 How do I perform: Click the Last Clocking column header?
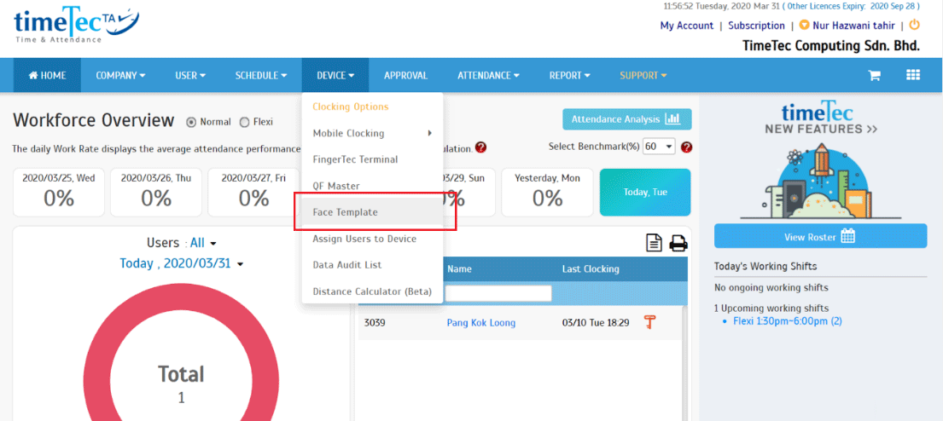pos(591,269)
